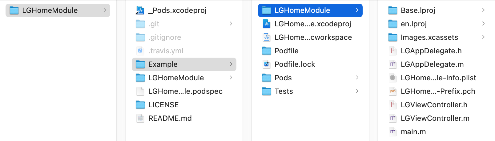Select the Podfile.lock file icon
Image resolution: width=495 pixels, height=141 pixels.
coord(267,64)
